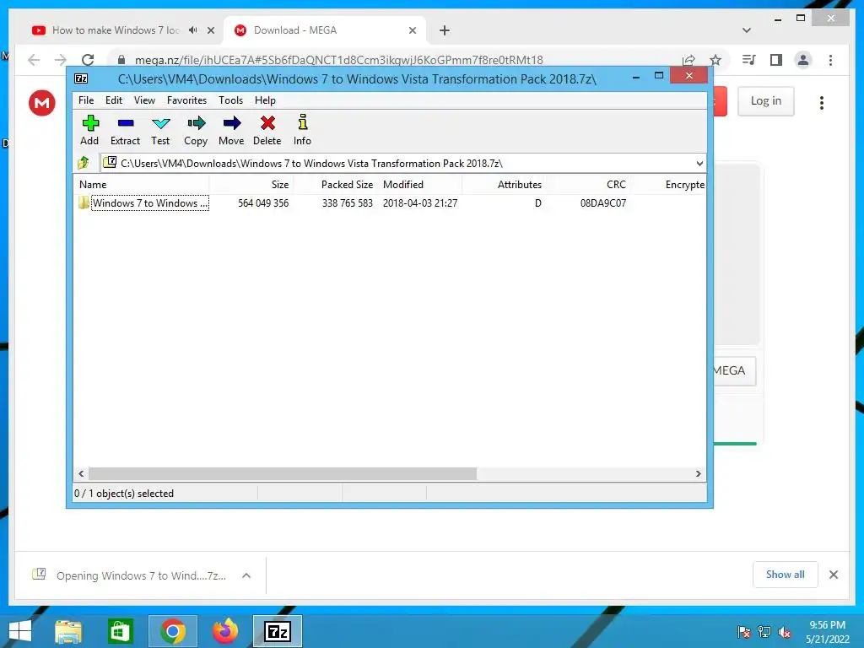The width and height of the screenshot is (864, 648).
Task: Click modified date 2018-04-03 21:27
Action: [x=420, y=202]
